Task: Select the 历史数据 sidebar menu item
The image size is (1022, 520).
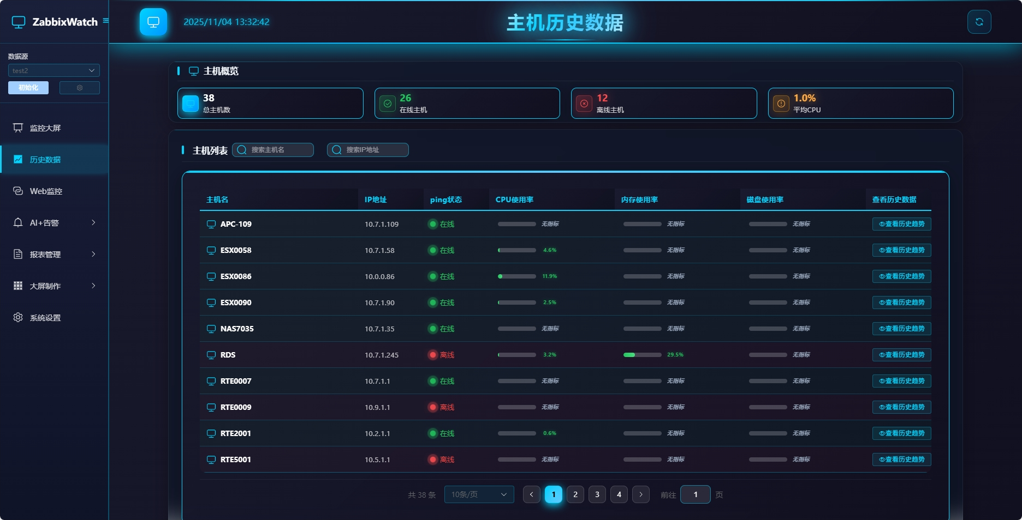Action: coord(46,159)
